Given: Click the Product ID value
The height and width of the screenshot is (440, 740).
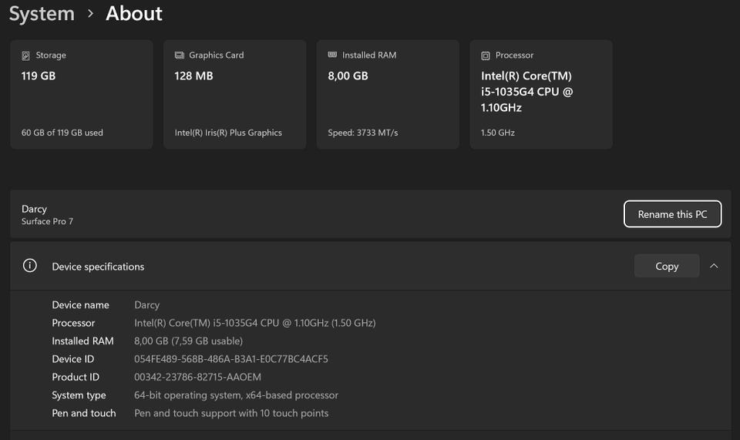Looking at the screenshot, I should point(198,377).
